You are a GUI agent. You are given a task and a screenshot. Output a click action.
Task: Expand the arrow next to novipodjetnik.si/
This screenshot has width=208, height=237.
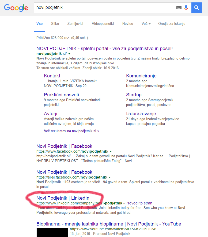[69, 54]
